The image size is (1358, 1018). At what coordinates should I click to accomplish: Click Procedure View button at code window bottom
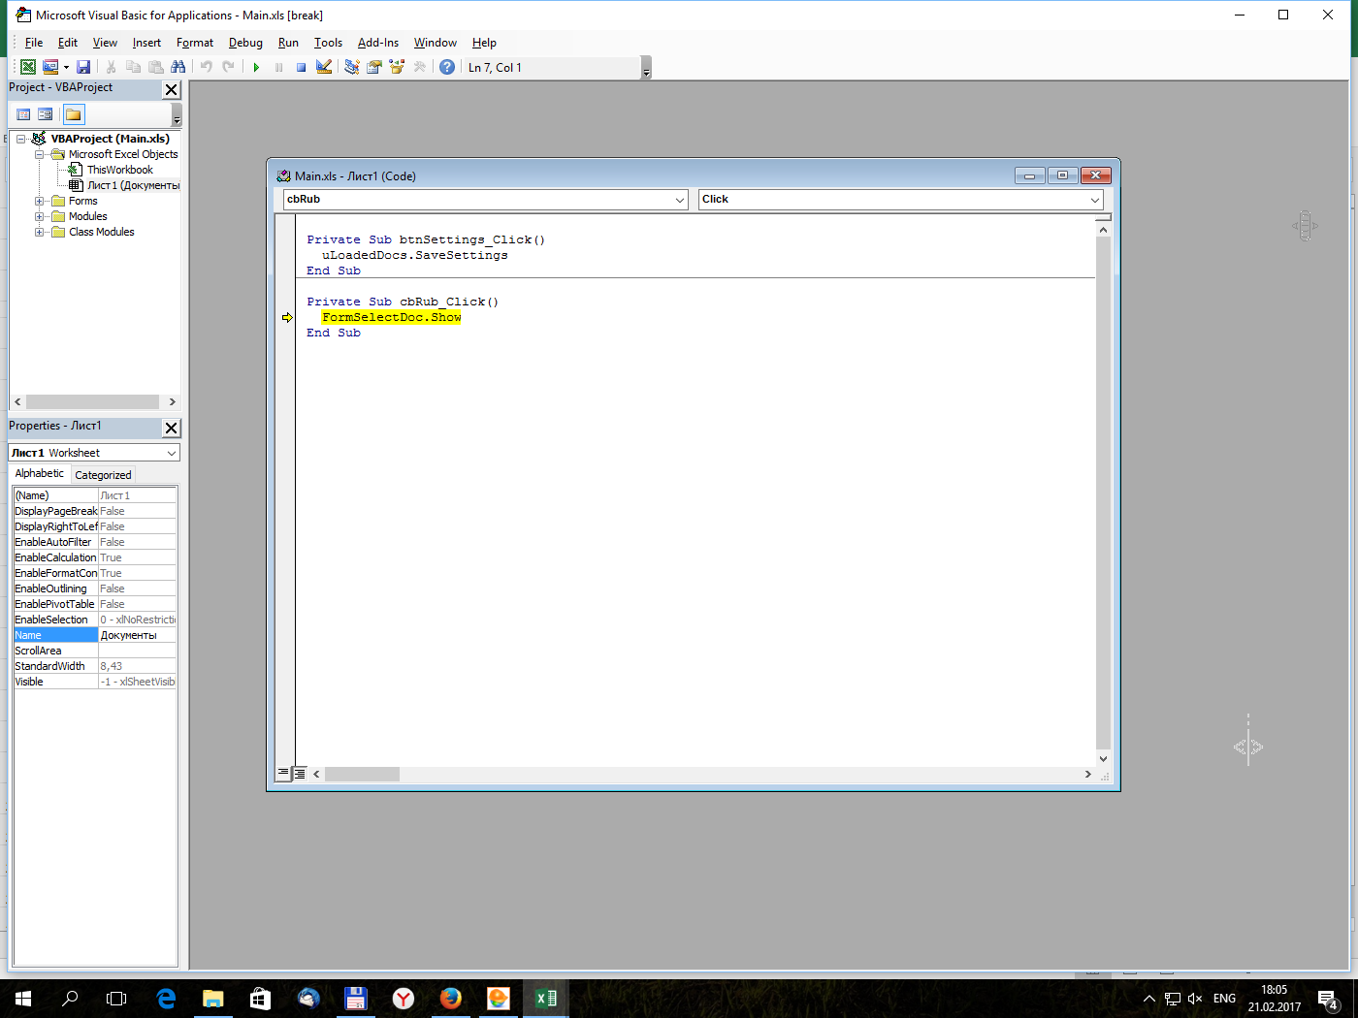pos(283,774)
